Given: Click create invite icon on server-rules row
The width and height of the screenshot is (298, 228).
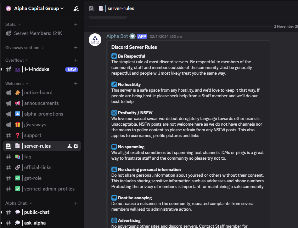Looking at the screenshot, I should click(x=70, y=146).
